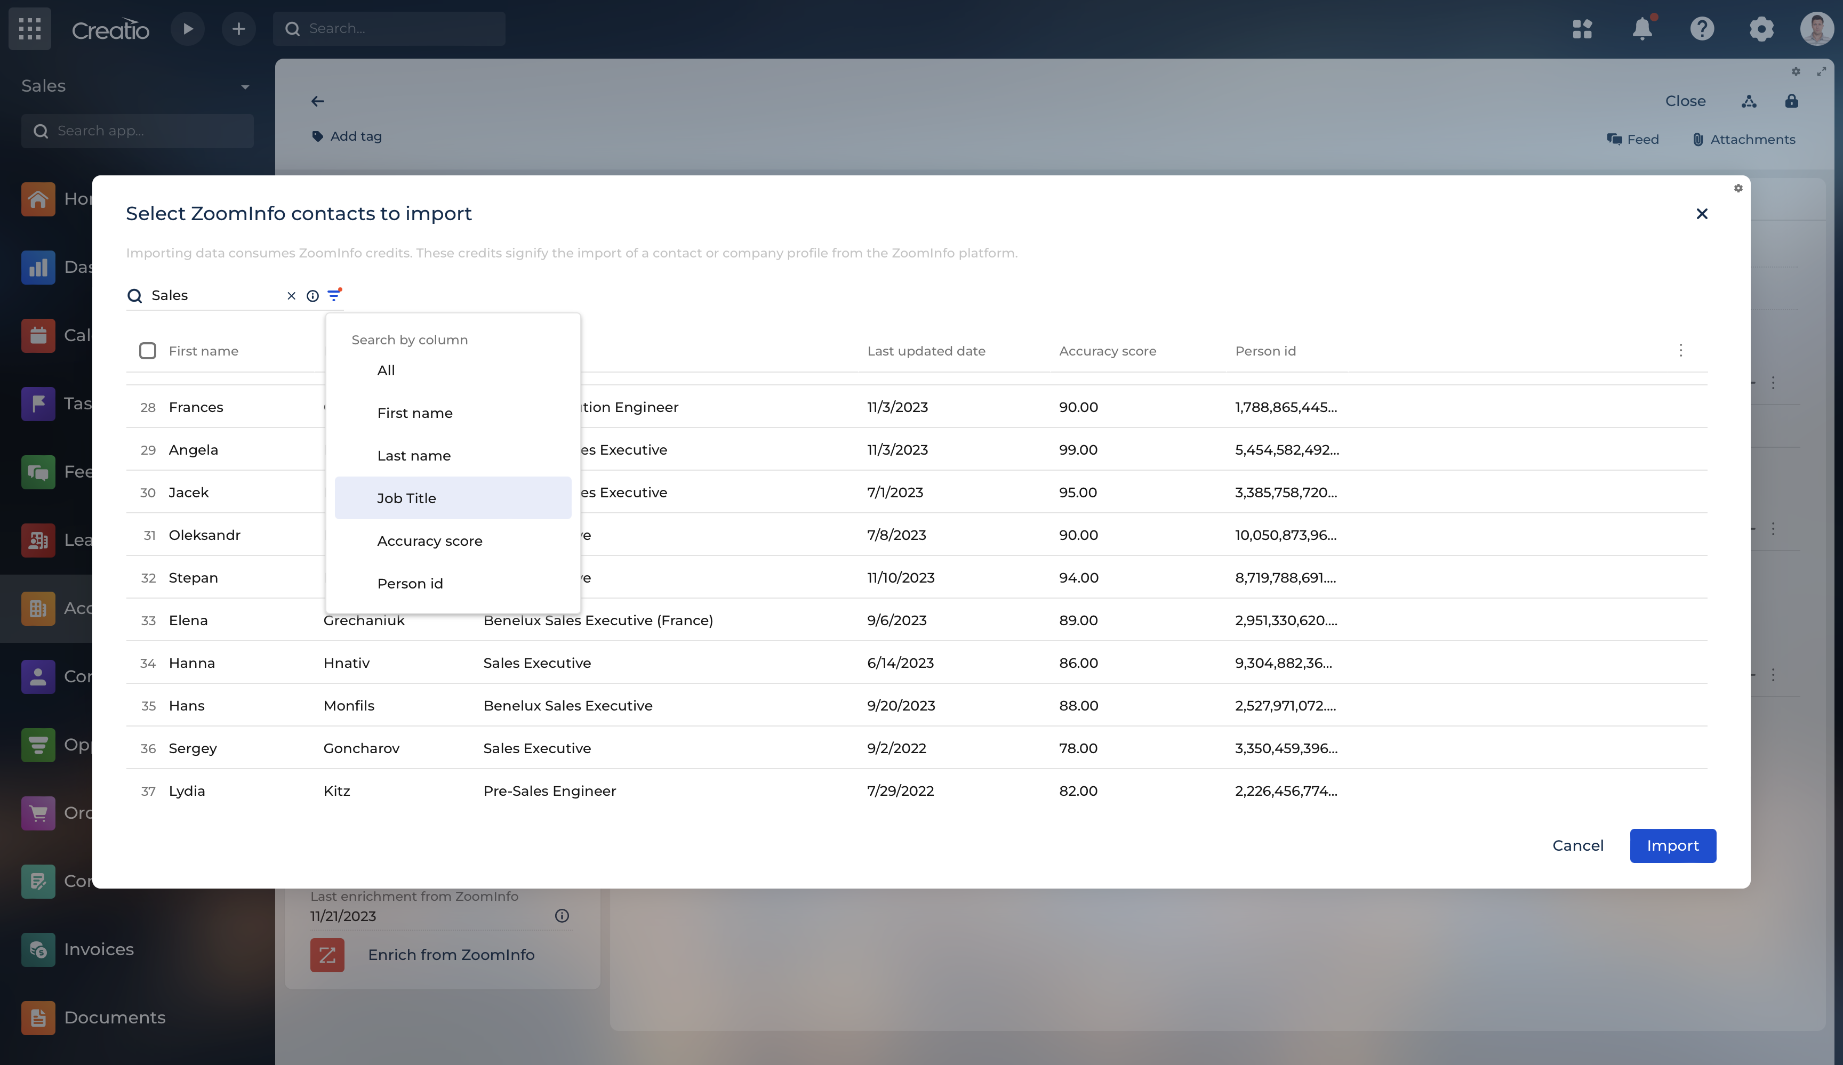Open the notifications bell

pyautogui.click(x=1642, y=28)
